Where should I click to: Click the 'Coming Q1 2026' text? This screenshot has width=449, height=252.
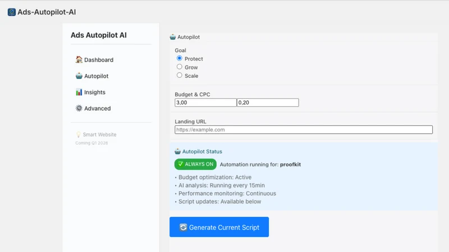(91, 143)
